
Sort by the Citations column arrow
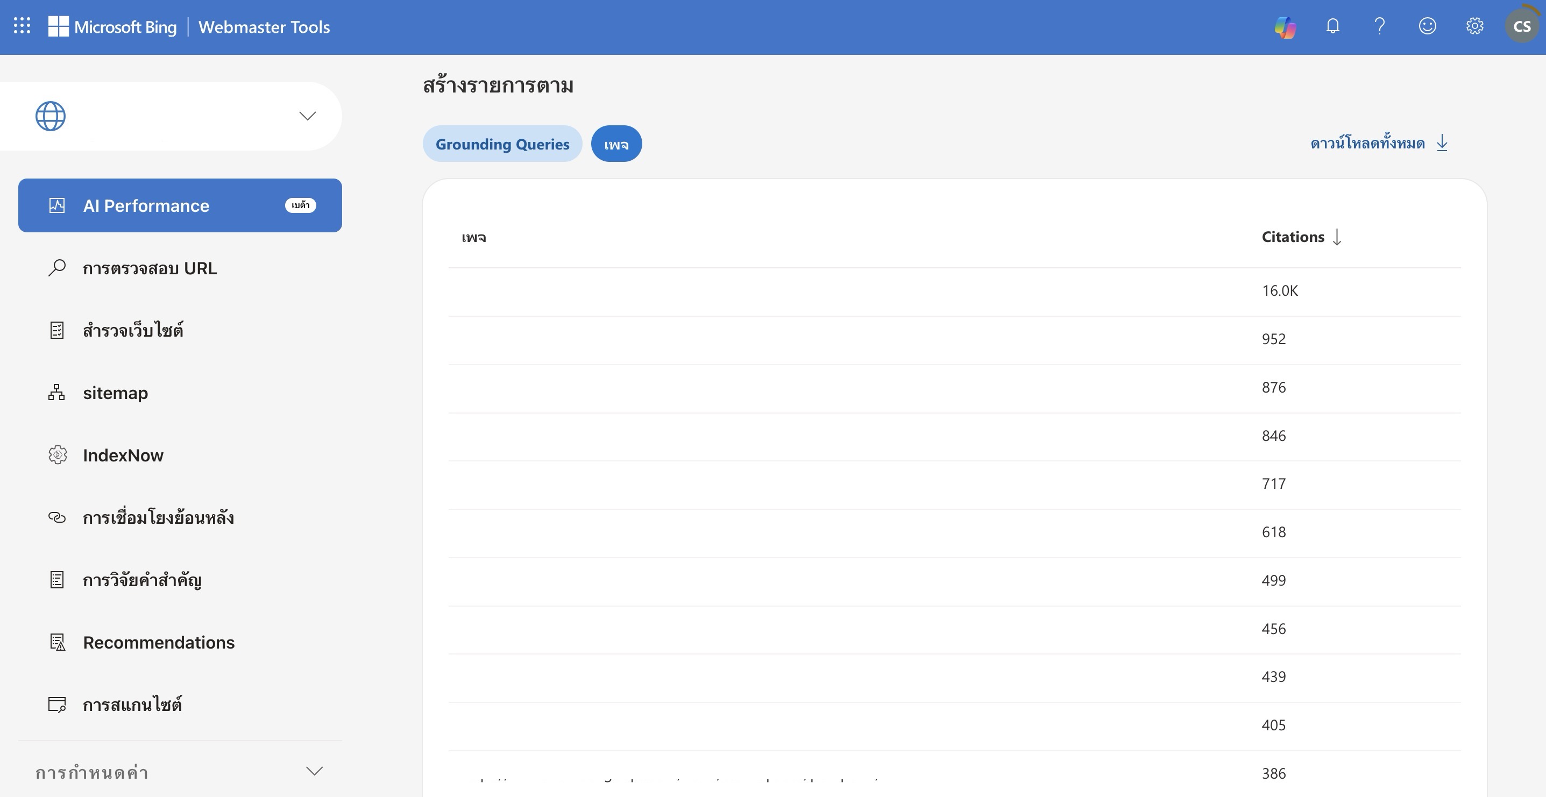click(x=1337, y=237)
